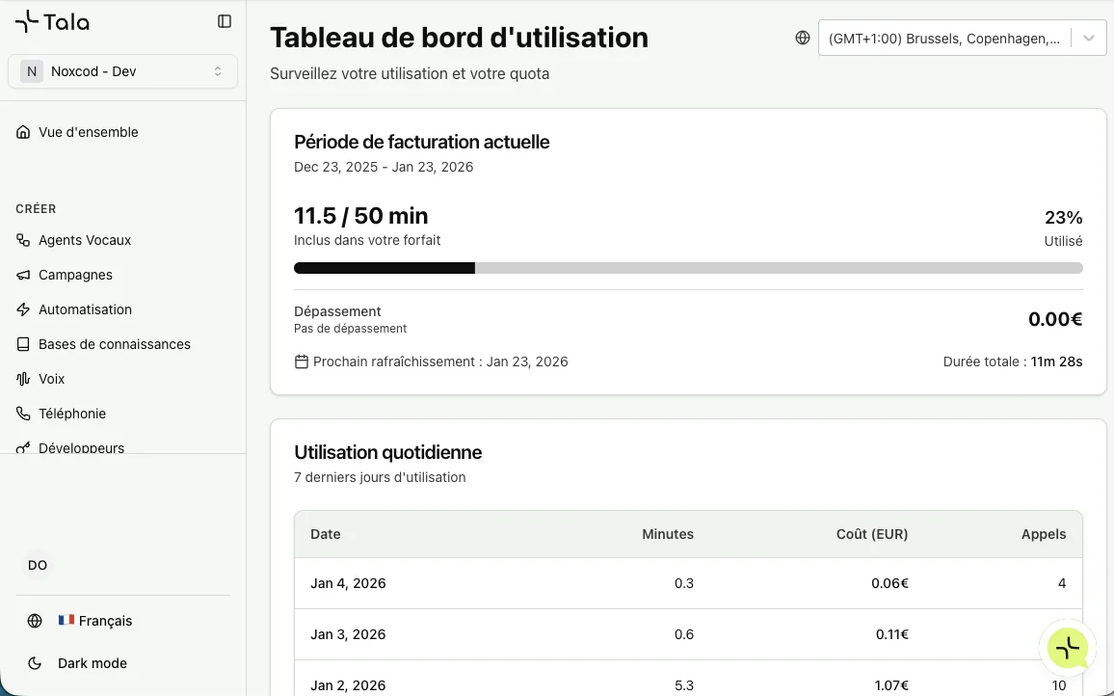Viewport: 1114px width, 696px height.
Task: Click Durée totale 11m 28s text
Action: 1013,361
